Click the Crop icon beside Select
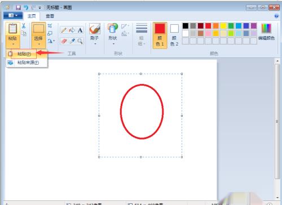The image size is (282, 205). click(50, 26)
